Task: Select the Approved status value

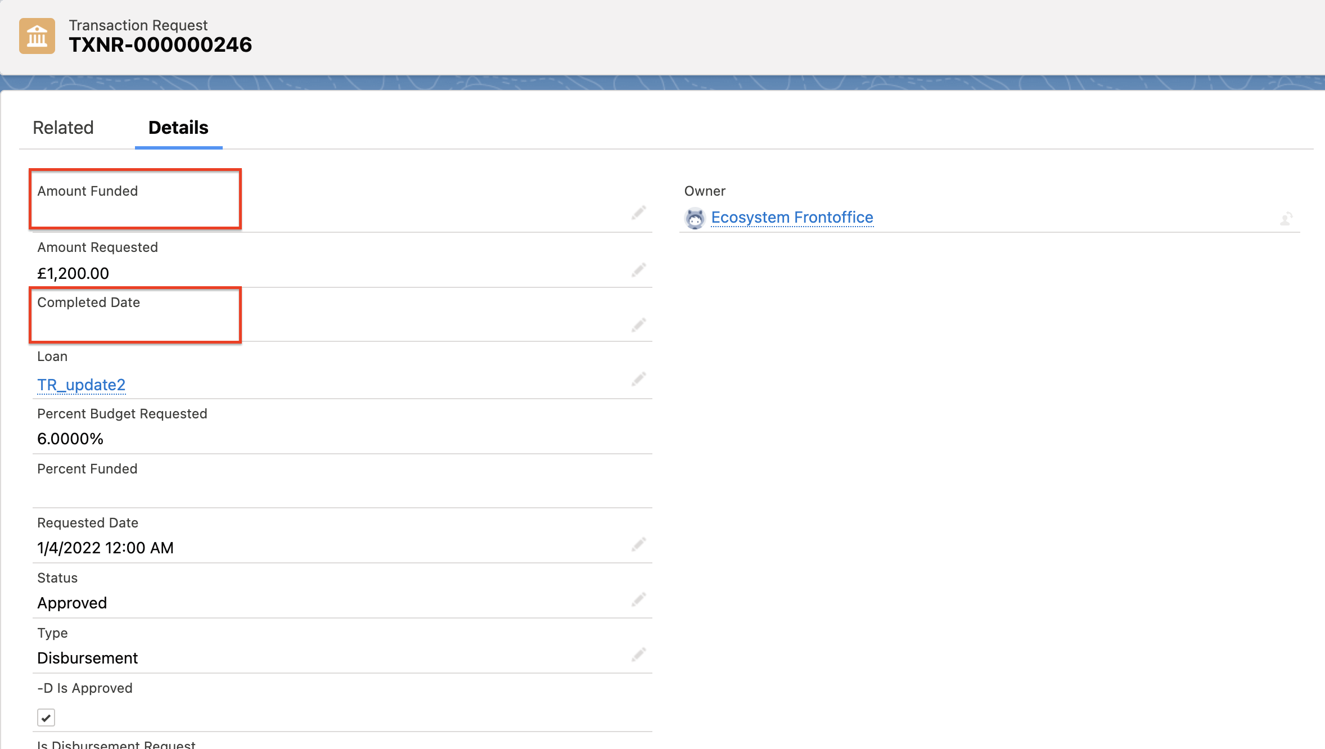Action: tap(72, 603)
